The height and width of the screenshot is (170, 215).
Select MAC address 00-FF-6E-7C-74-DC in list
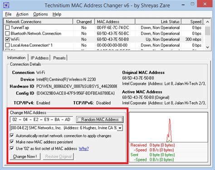point(113,28)
